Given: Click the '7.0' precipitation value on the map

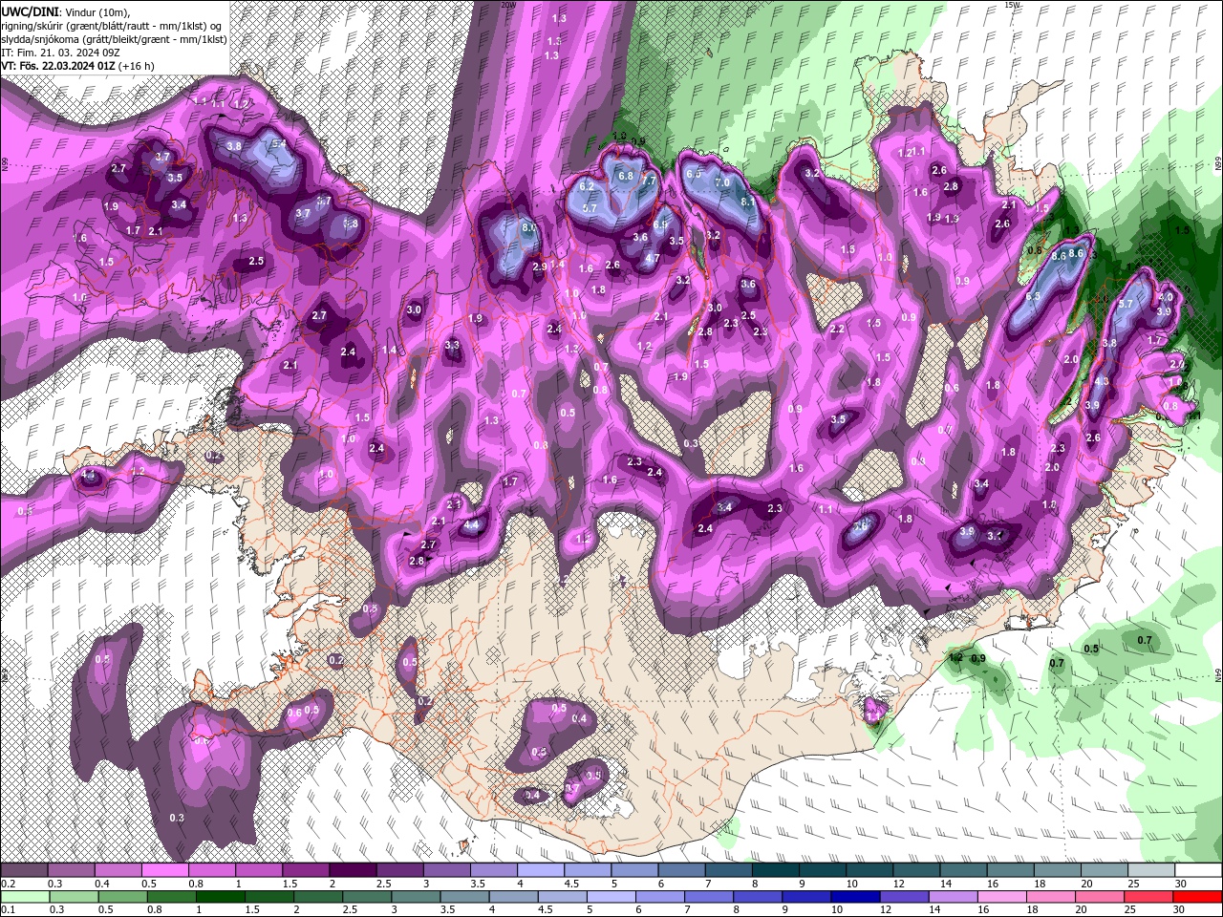Looking at the screenshot, I should pyautogui.click(x=722, y=181).
